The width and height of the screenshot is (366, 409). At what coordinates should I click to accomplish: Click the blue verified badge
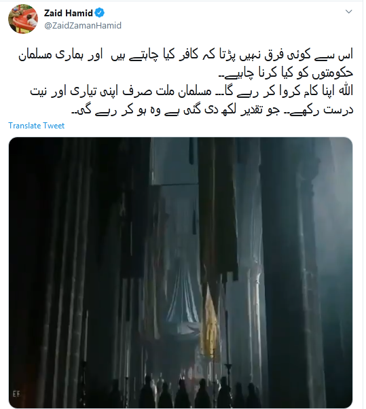coord(99,13)
